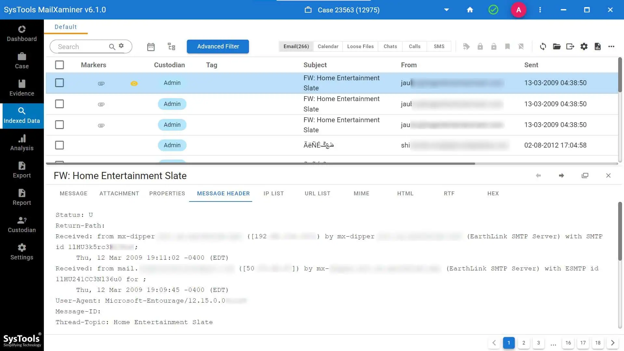The image size is (624, 351).
Task: Go to page 18 of results
Action: click(x=598, y=343)
